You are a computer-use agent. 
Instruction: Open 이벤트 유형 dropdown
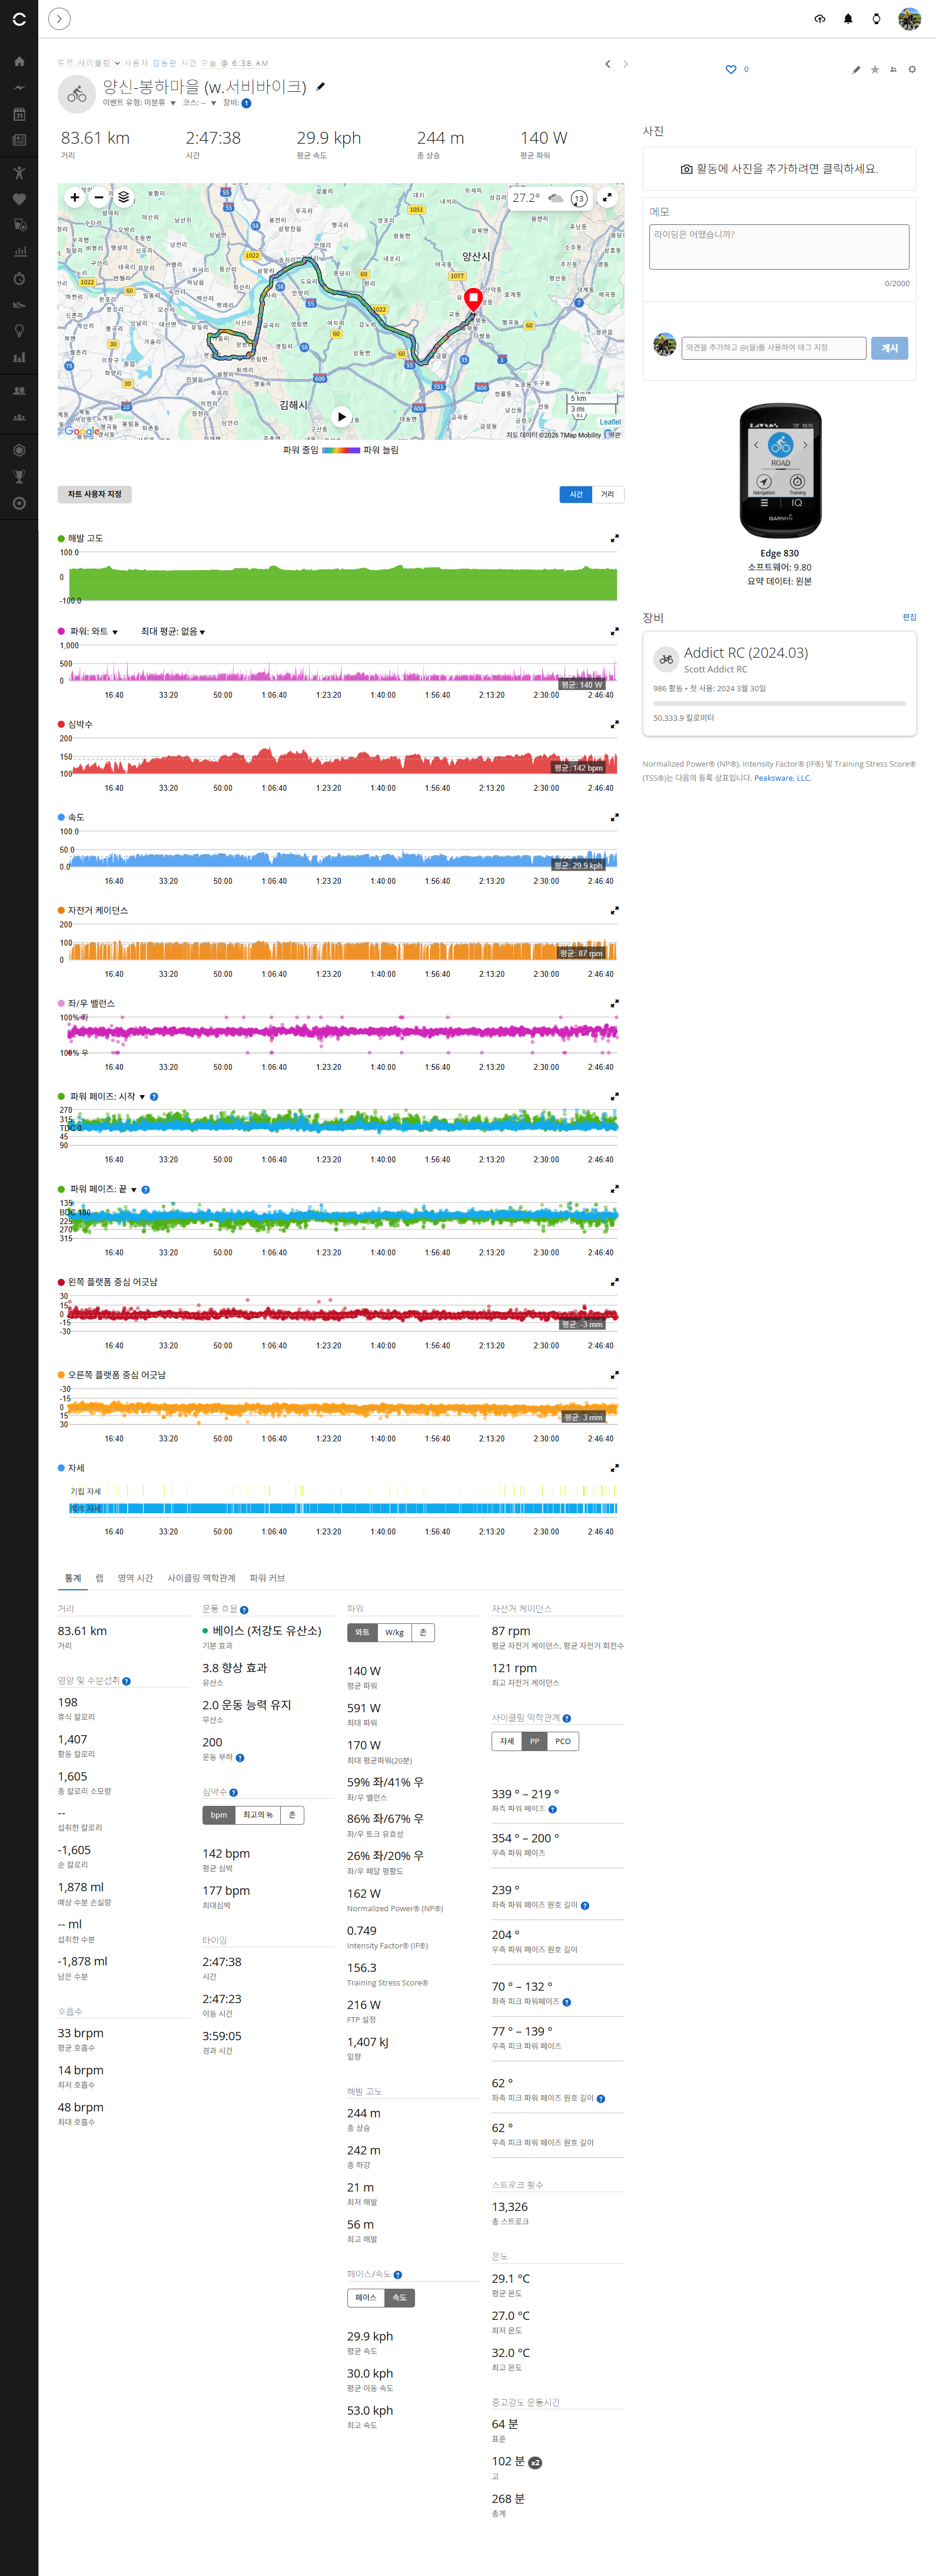click(x=139, y=103)
